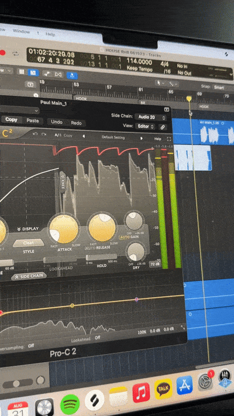Open the View Editor dropdown
234x416 pixels.
click(x=145, y=126)
